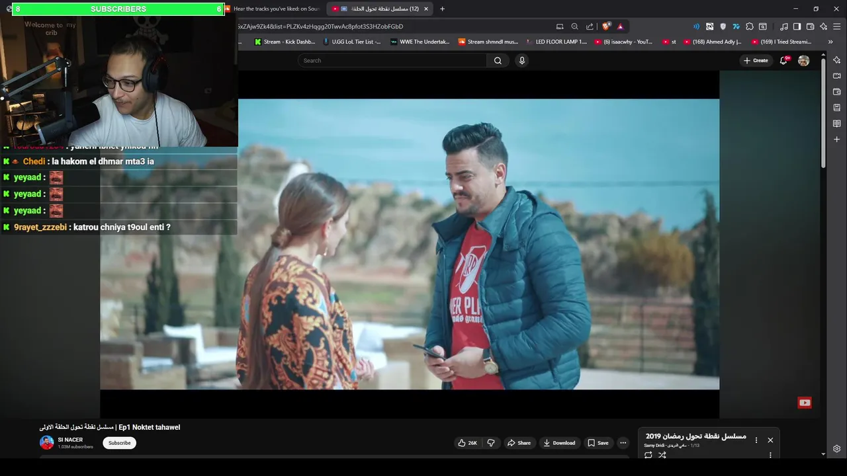This screenshot has width=847, height=476.
Task: Open (169) I Tried Streaming bookmark
Action: (x=781, y=42)
